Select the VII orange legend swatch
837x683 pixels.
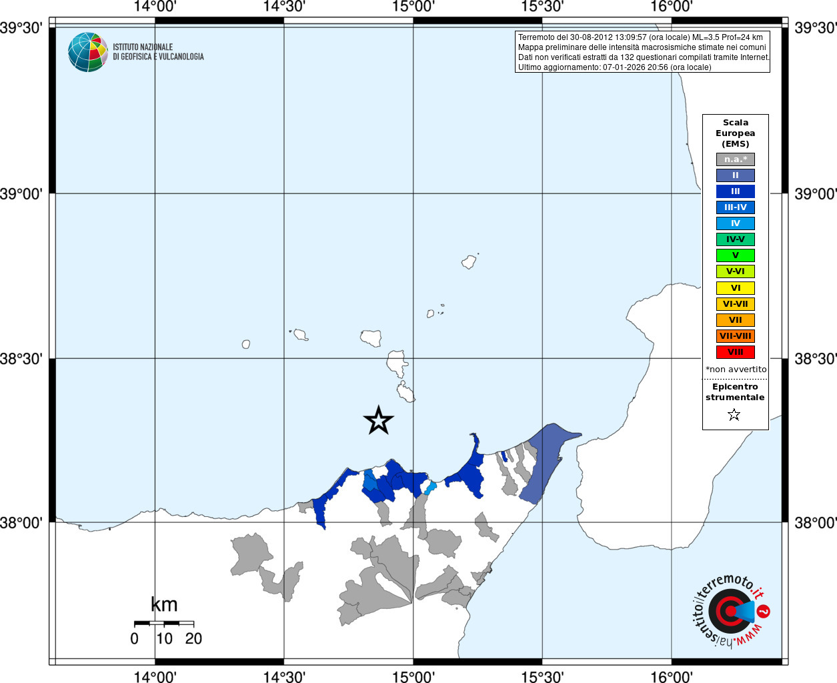736,320
